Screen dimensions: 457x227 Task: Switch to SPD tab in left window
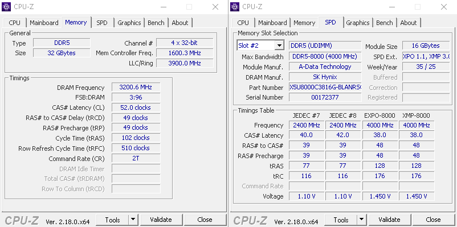pyautogui.click(x=102, y=23)
